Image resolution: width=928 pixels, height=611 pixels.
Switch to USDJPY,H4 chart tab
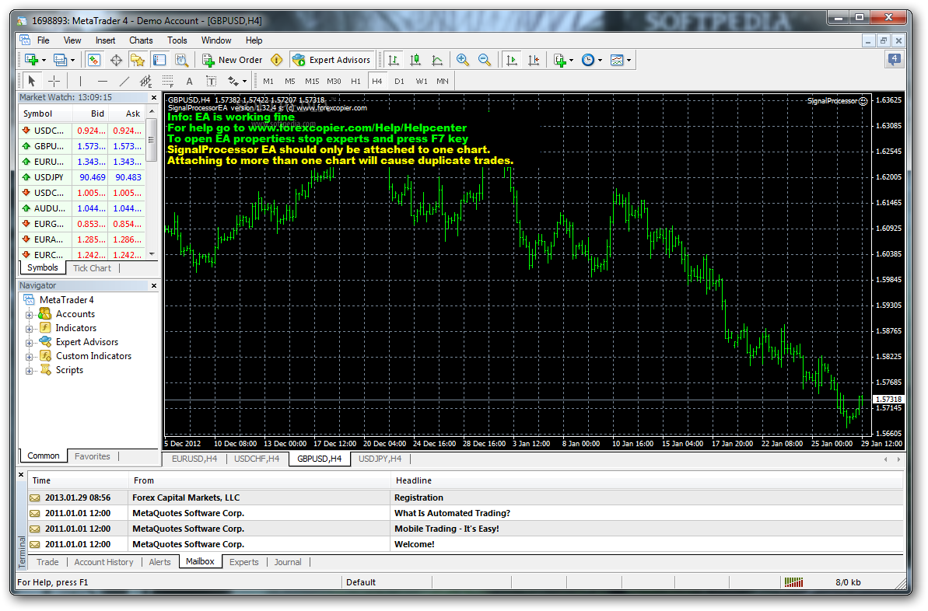[380, 459]
